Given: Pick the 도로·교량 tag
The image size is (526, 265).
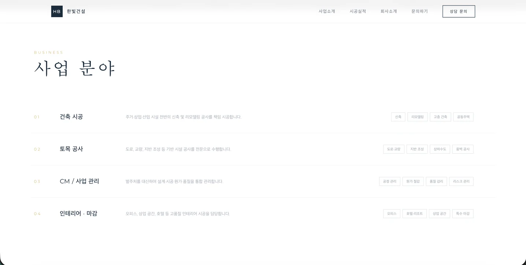Looking at the screenshot, I should coord(394,149).
